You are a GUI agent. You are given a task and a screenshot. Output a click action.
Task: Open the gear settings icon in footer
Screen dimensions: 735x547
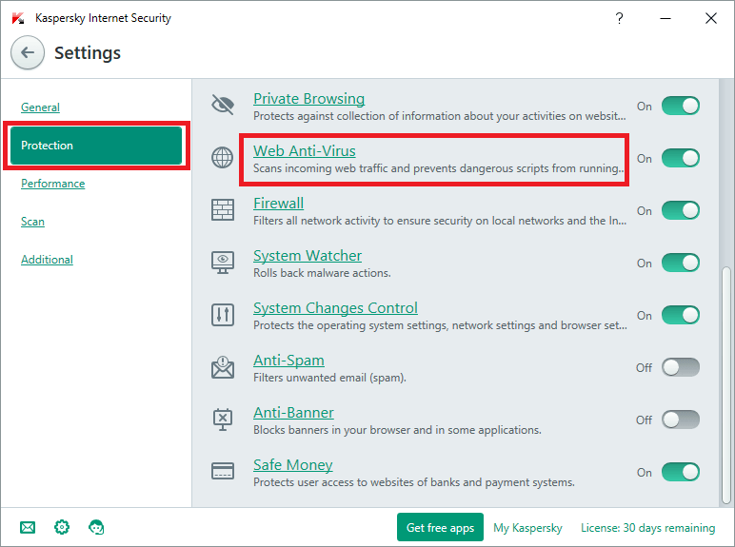pos(62,527)
